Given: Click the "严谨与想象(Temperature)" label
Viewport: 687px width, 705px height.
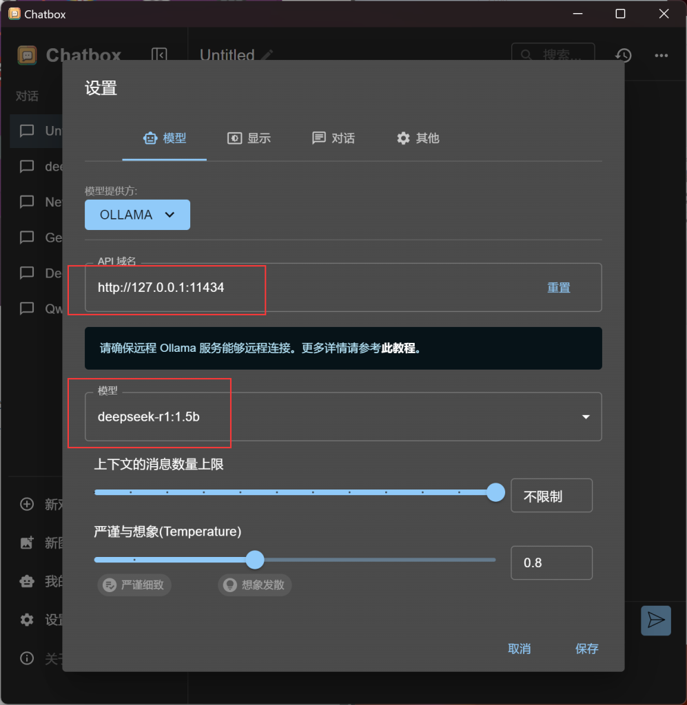Looking at the screenshot, I should pos(167,532).
